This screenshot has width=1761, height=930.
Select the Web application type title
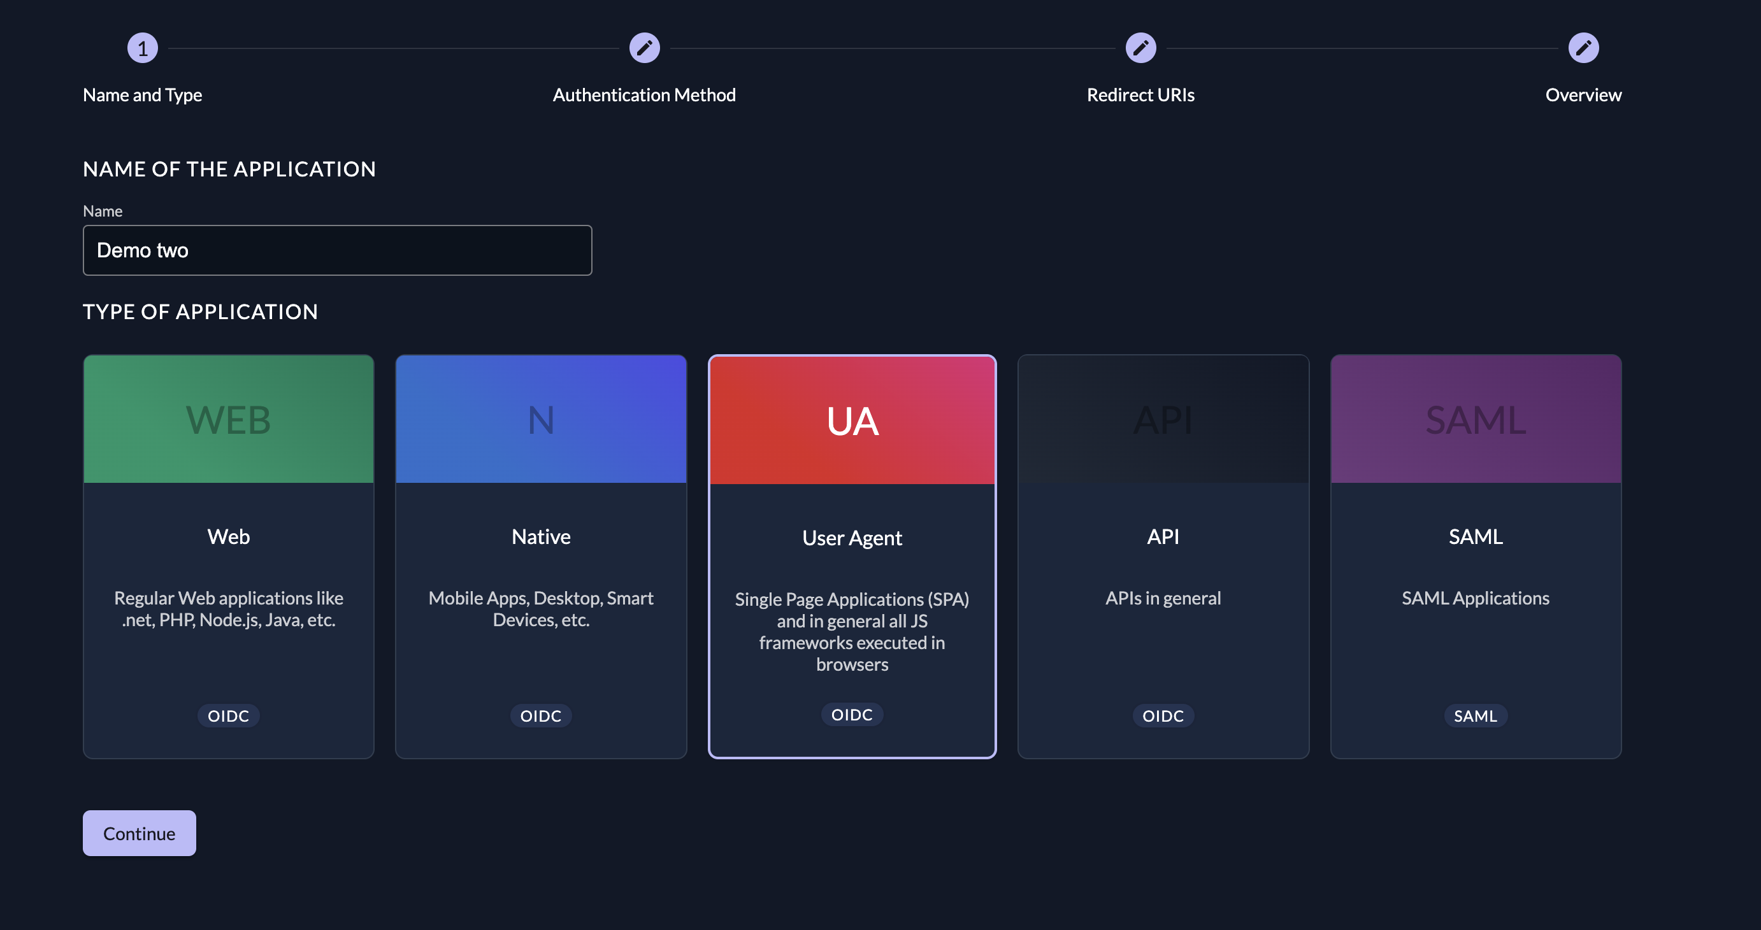point(228,536)
